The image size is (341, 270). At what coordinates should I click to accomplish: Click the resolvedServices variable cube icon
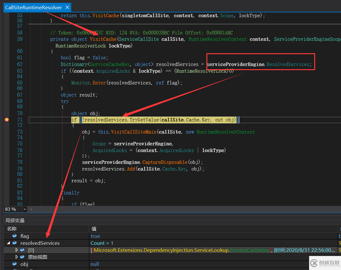coord(15,243)
